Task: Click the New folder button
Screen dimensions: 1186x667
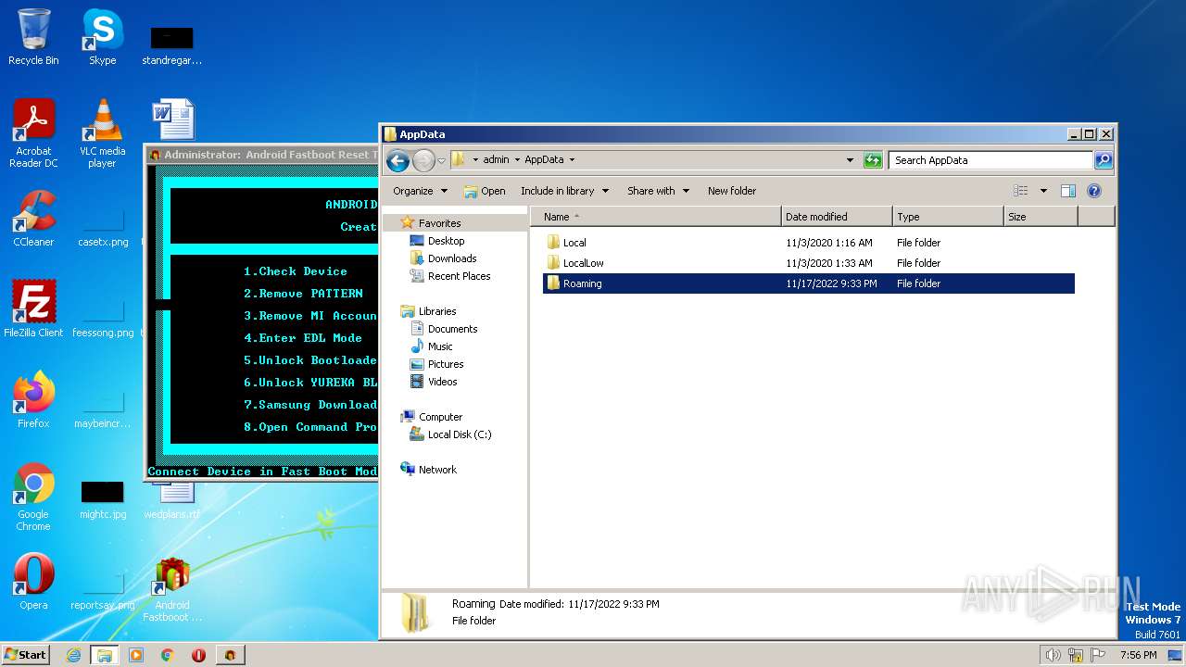Action: 732,191
